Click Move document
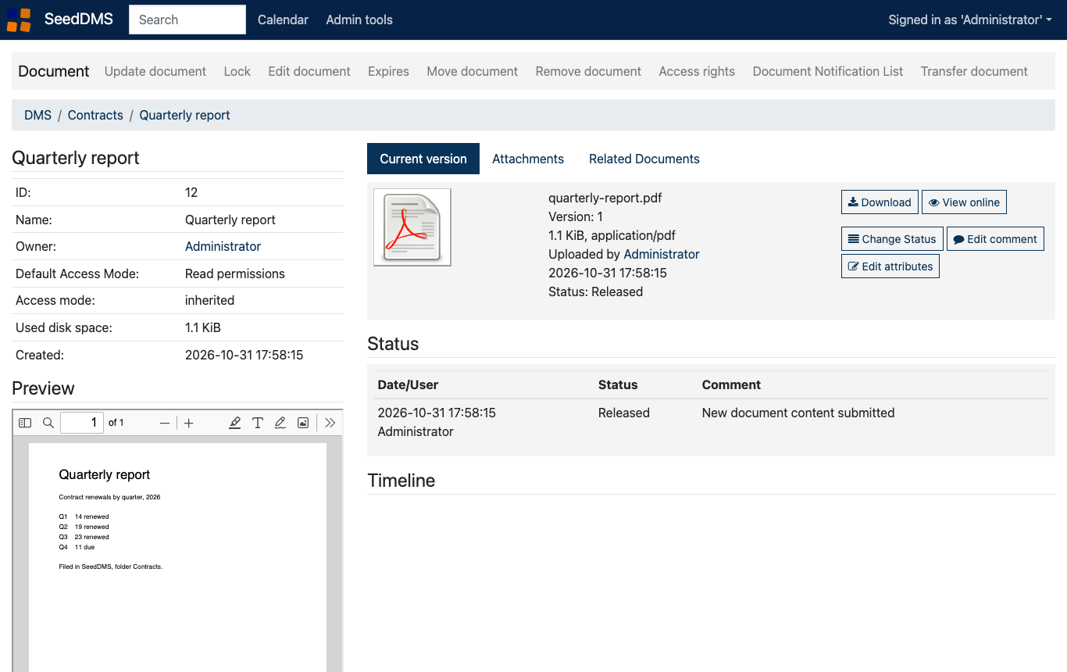The width and height of the screenshot is (1067, 672). point(473,71)
